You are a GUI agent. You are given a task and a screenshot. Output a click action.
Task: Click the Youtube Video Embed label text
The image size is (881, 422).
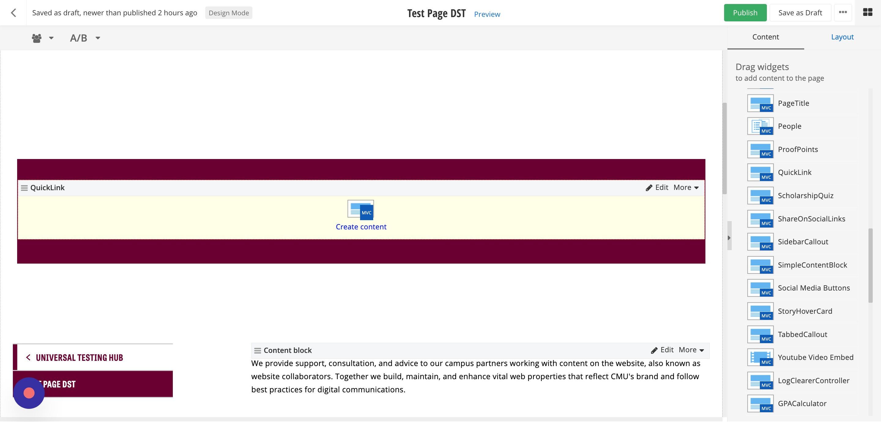pos(816,357)
